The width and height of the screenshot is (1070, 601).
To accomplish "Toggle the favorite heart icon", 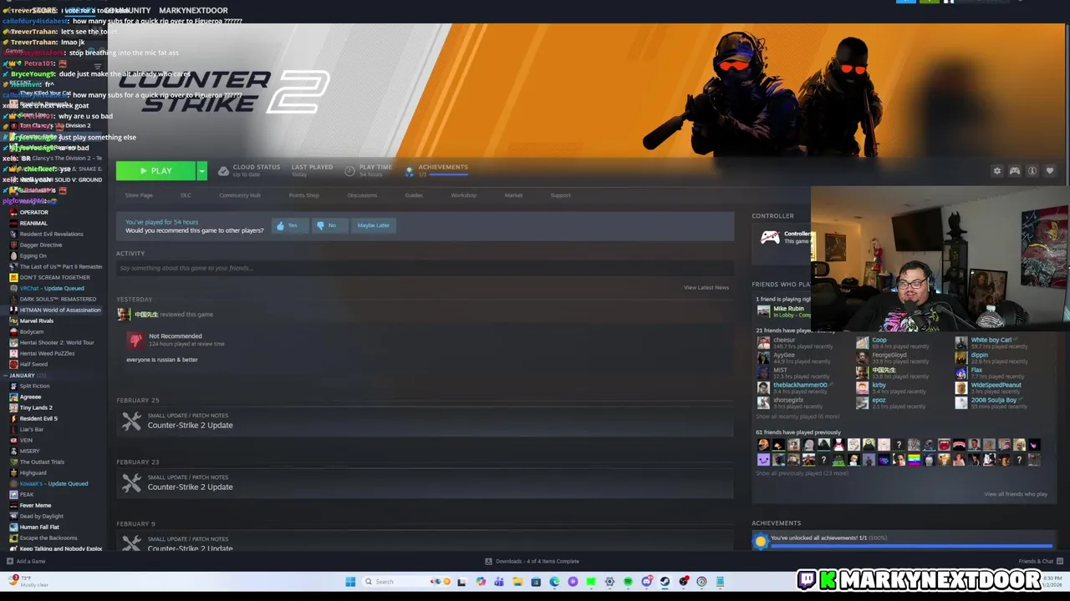I will tap(1050, 171).
